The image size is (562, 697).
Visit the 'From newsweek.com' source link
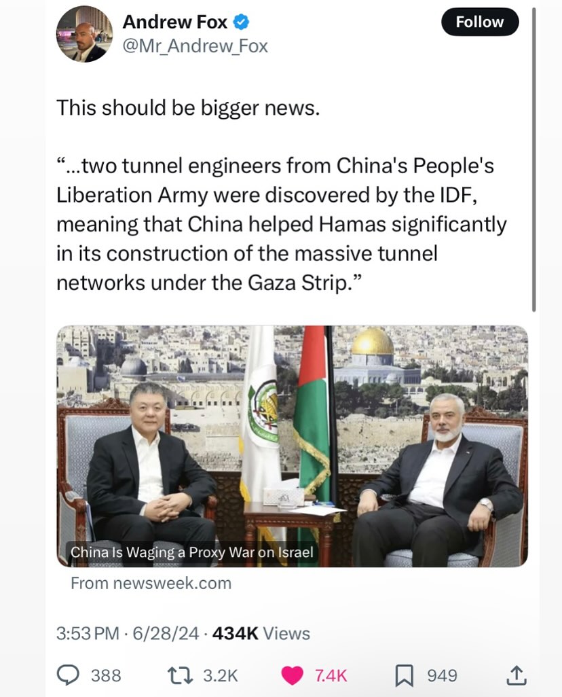pos(151,583)
